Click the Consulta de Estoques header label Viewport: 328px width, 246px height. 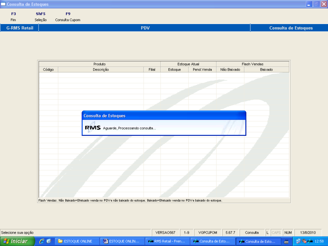pos(291,28)
